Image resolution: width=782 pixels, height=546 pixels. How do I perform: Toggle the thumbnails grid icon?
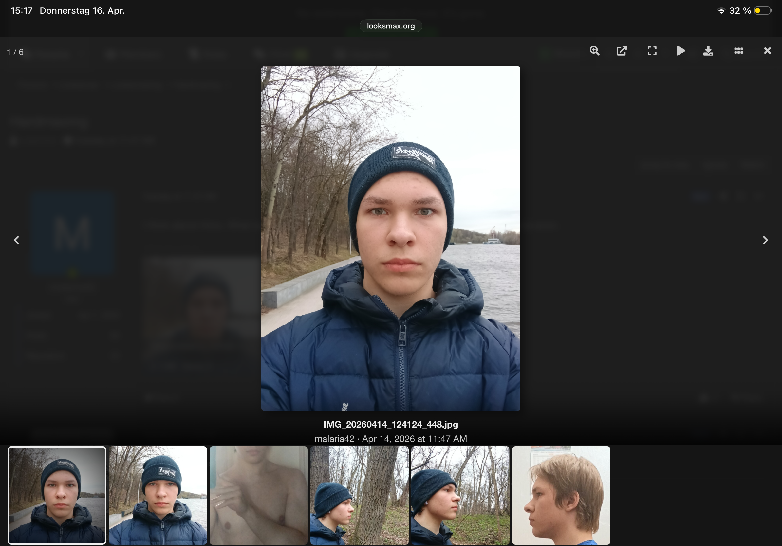pos(738,51)
